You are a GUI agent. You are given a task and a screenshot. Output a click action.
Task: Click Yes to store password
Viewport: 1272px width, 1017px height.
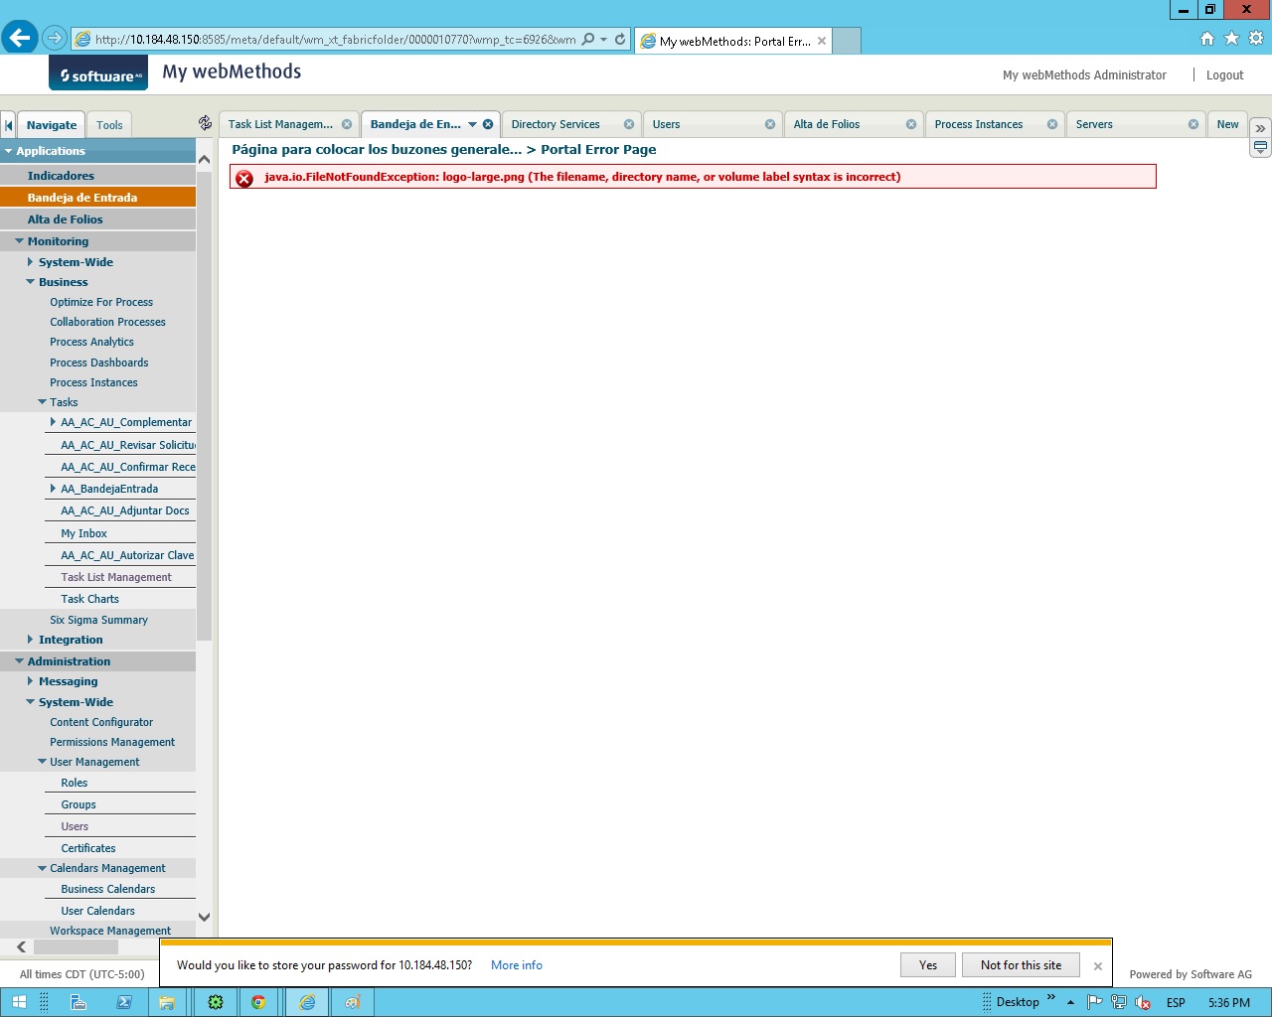928,965
